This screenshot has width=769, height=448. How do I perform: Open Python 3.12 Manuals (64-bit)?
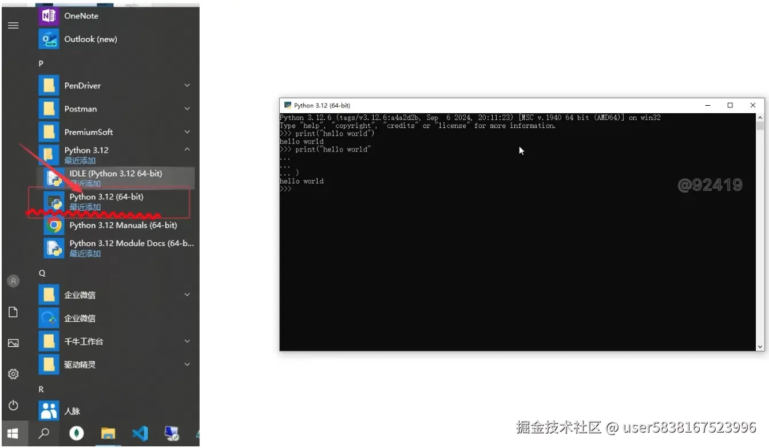119,225
